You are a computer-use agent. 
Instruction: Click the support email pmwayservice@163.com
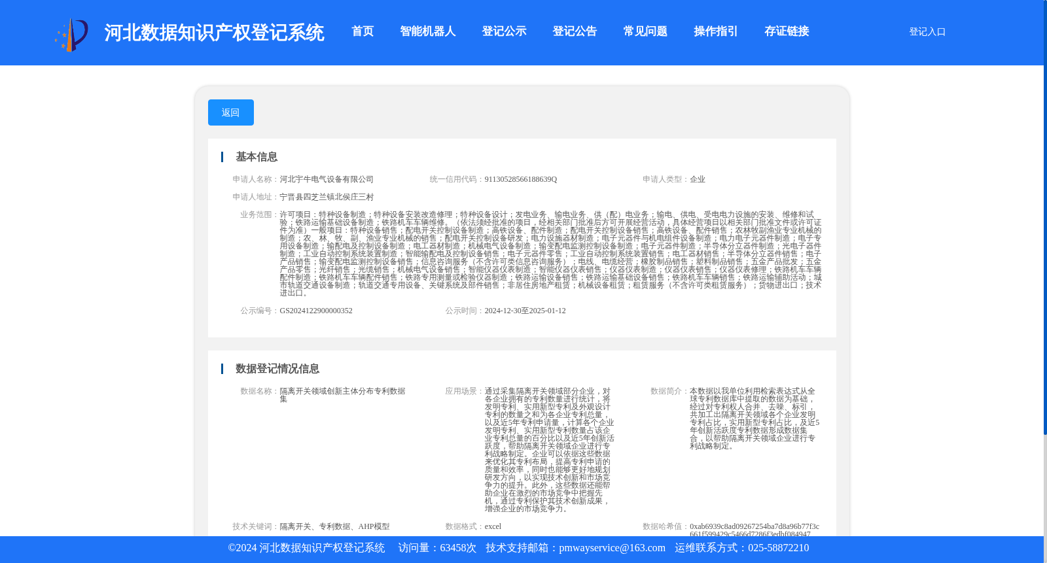click(x=612, y=548)
